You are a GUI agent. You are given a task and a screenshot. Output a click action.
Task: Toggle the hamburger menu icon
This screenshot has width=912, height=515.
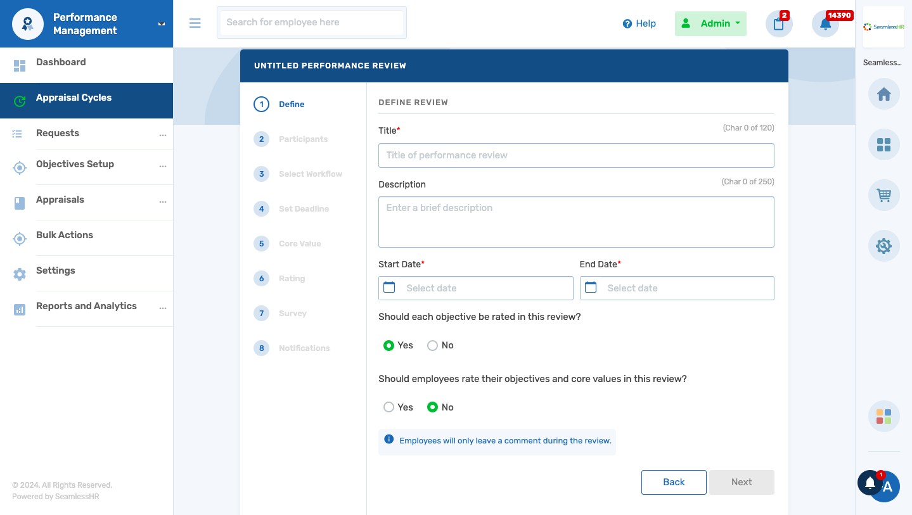[195, 23]
